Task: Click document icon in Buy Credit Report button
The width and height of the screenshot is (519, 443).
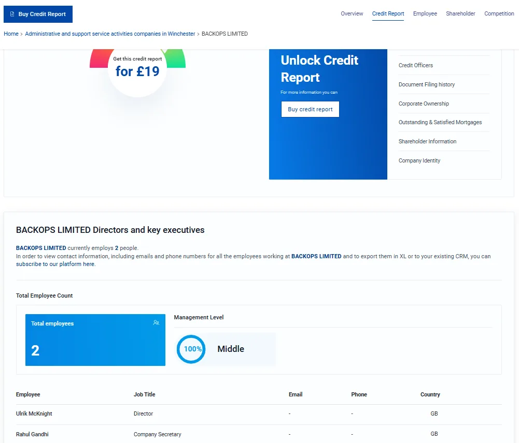Action: pos(12,14)
